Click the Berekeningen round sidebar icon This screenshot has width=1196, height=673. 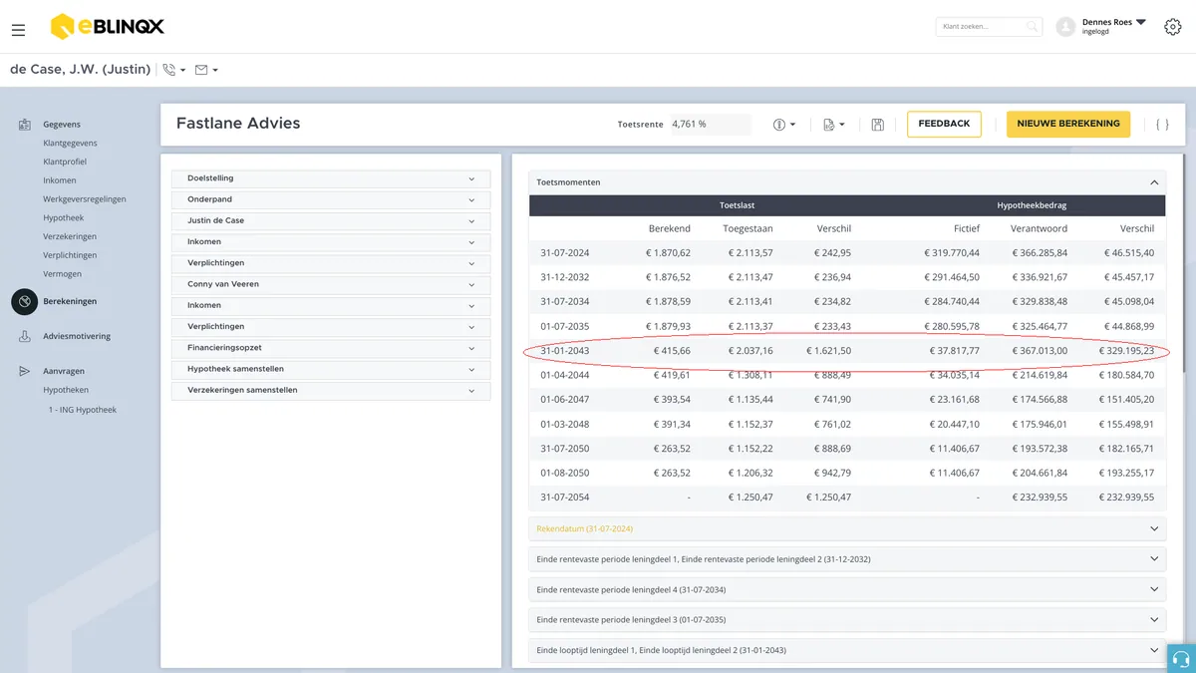[25, 301]
